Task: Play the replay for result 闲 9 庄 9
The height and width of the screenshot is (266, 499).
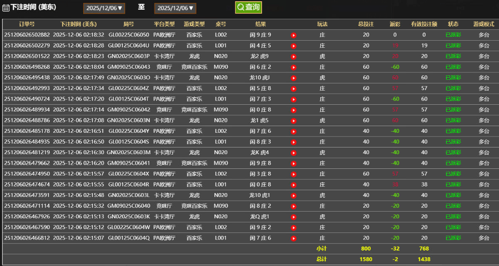Action: click(x=293, y=35)
